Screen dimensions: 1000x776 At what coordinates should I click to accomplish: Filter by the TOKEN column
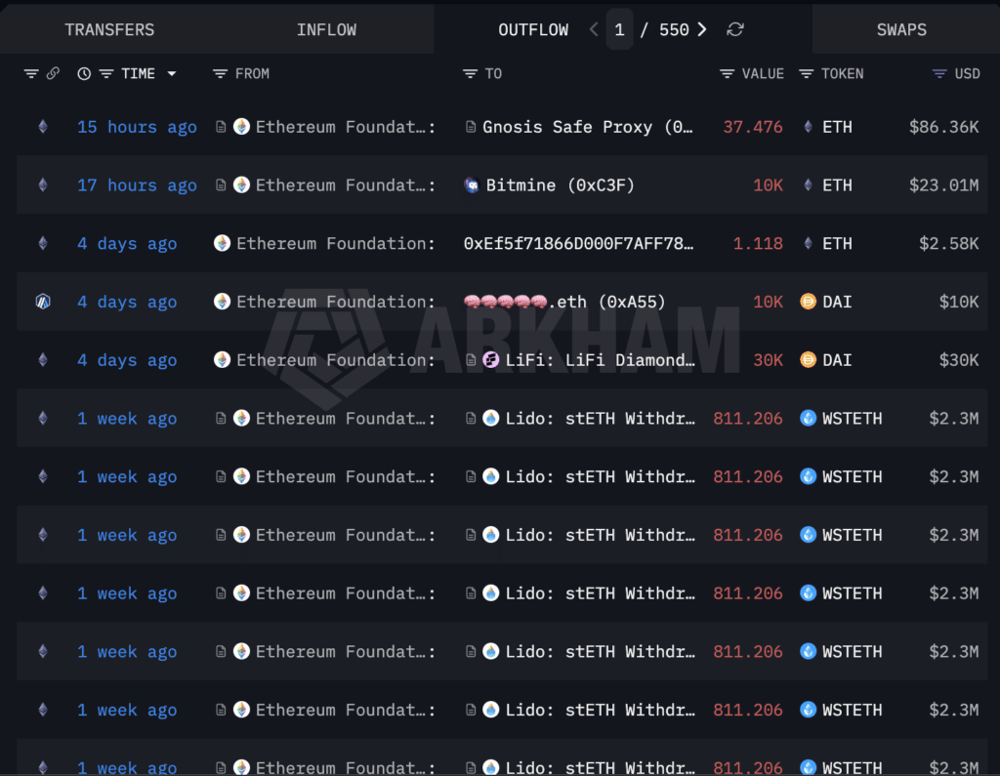coord(806,74)
